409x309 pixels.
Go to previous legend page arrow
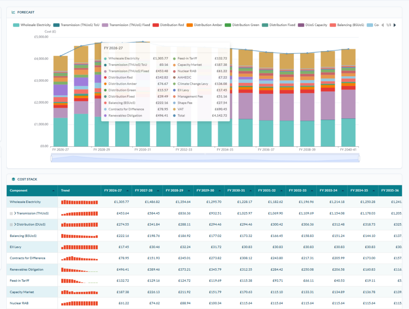pyautogui.click(x=383, y=25)
